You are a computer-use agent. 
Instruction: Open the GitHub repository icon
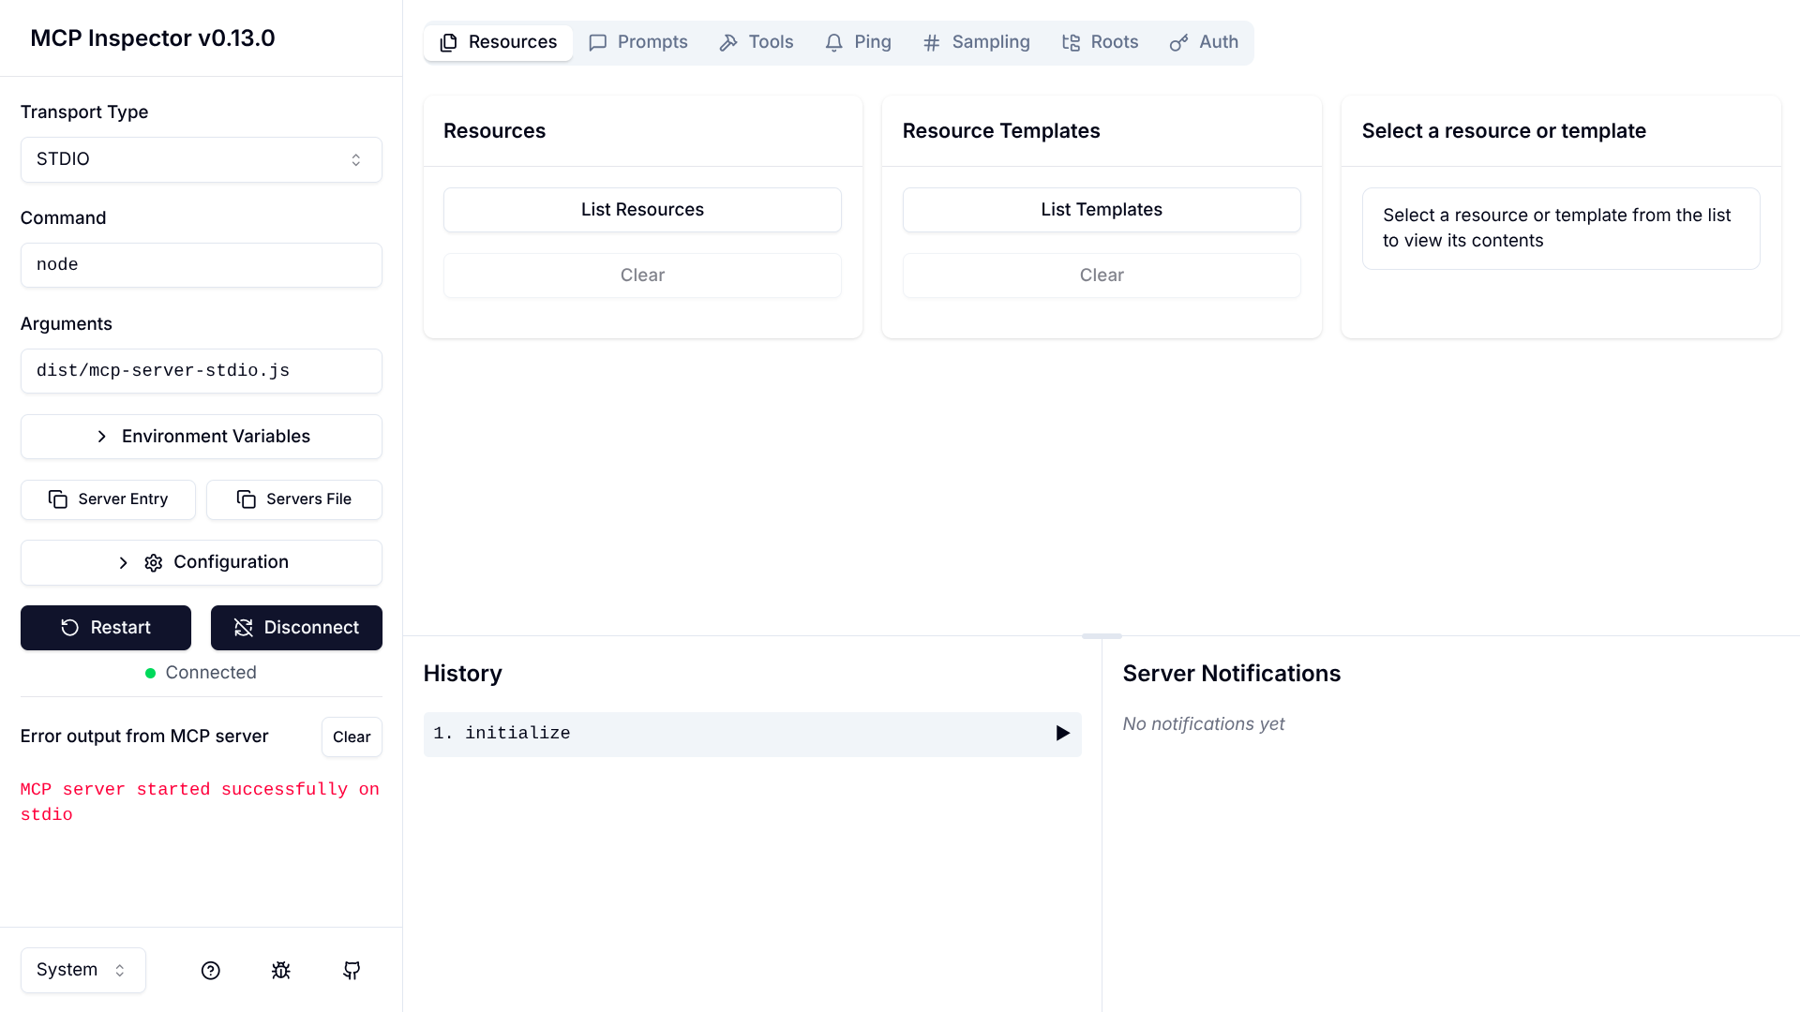pyautogui.click(x=352, y=971)
